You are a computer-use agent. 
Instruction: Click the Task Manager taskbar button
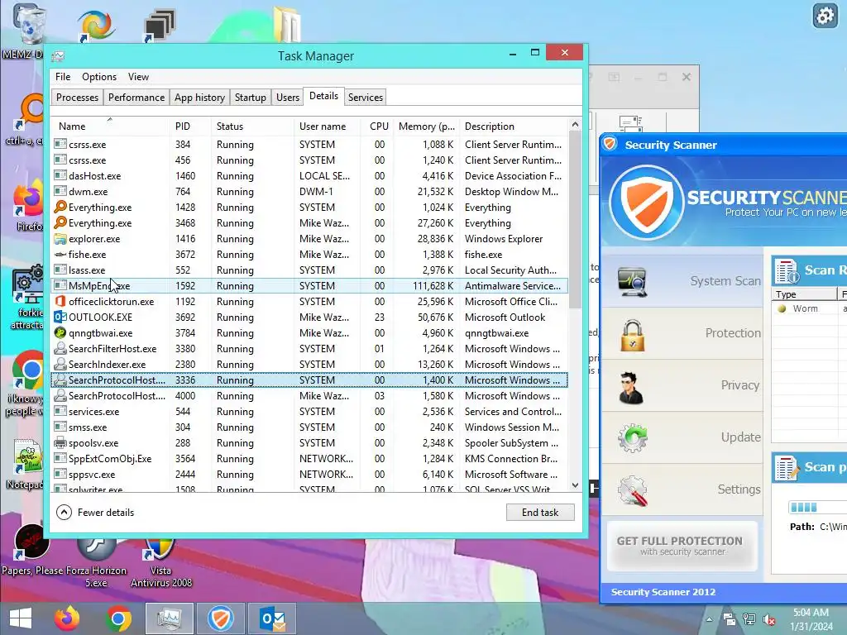[x=169, y=618]
